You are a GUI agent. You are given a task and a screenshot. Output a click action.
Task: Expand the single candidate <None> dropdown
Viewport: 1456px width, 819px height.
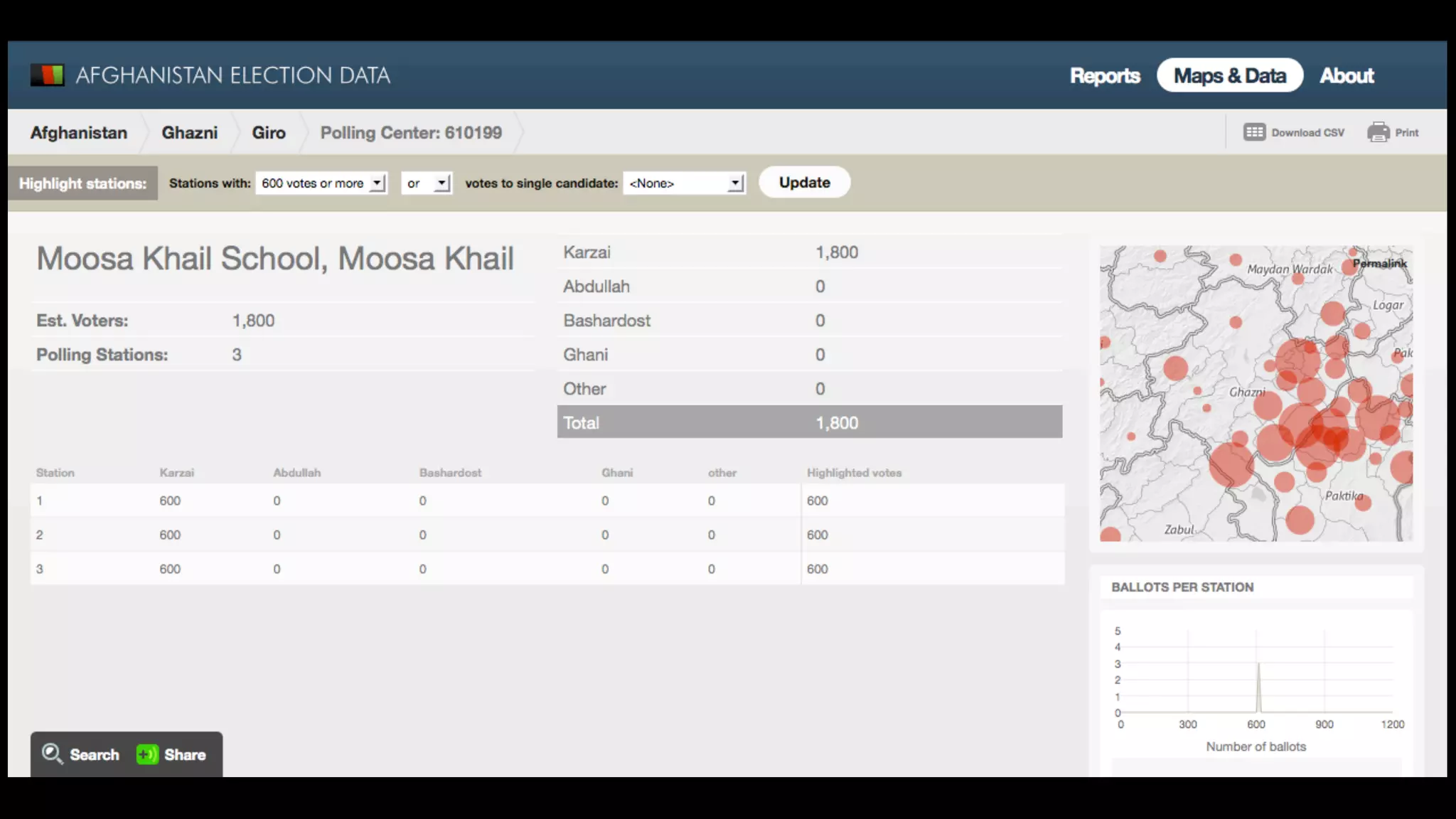[685, 183]
